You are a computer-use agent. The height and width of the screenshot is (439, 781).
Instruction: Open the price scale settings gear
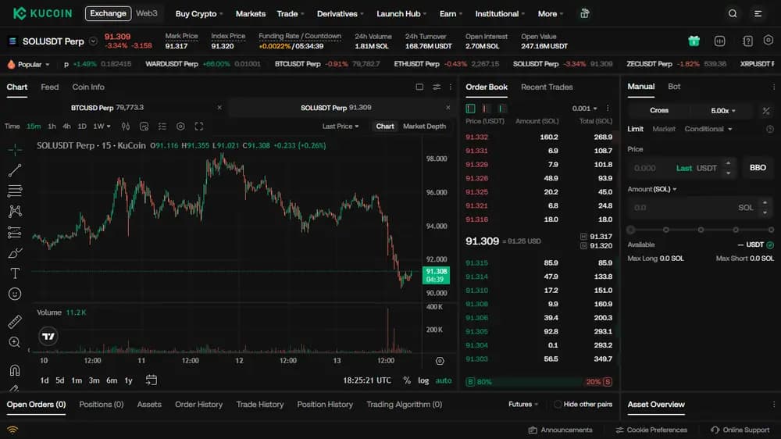click(440, 361)
